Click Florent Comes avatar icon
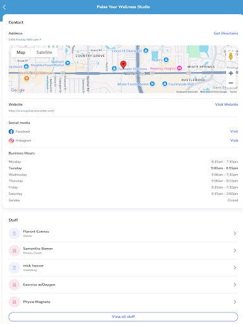Image resolution: width=243 pixels, height=324 pixels. pyautogui.click(x=15, y=234)
